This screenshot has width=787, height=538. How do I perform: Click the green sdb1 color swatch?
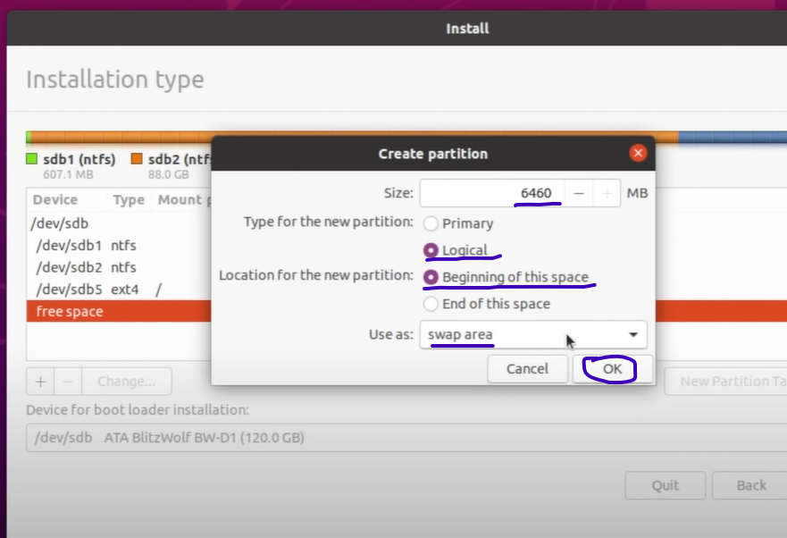(x=31, y=159)
